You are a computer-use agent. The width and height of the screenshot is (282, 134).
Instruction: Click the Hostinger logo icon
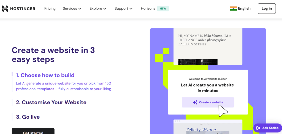[x=5, y=9]
